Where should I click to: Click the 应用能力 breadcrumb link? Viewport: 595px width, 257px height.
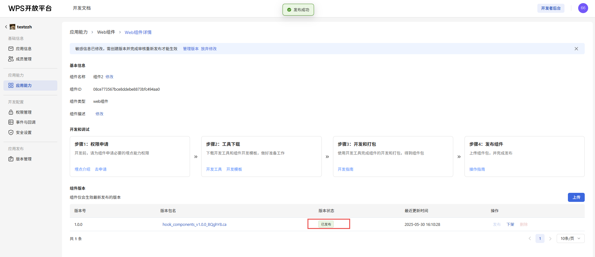point(79,32)
